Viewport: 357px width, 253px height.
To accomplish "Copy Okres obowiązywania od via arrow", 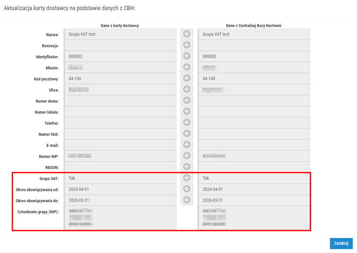I will (187, 189).
